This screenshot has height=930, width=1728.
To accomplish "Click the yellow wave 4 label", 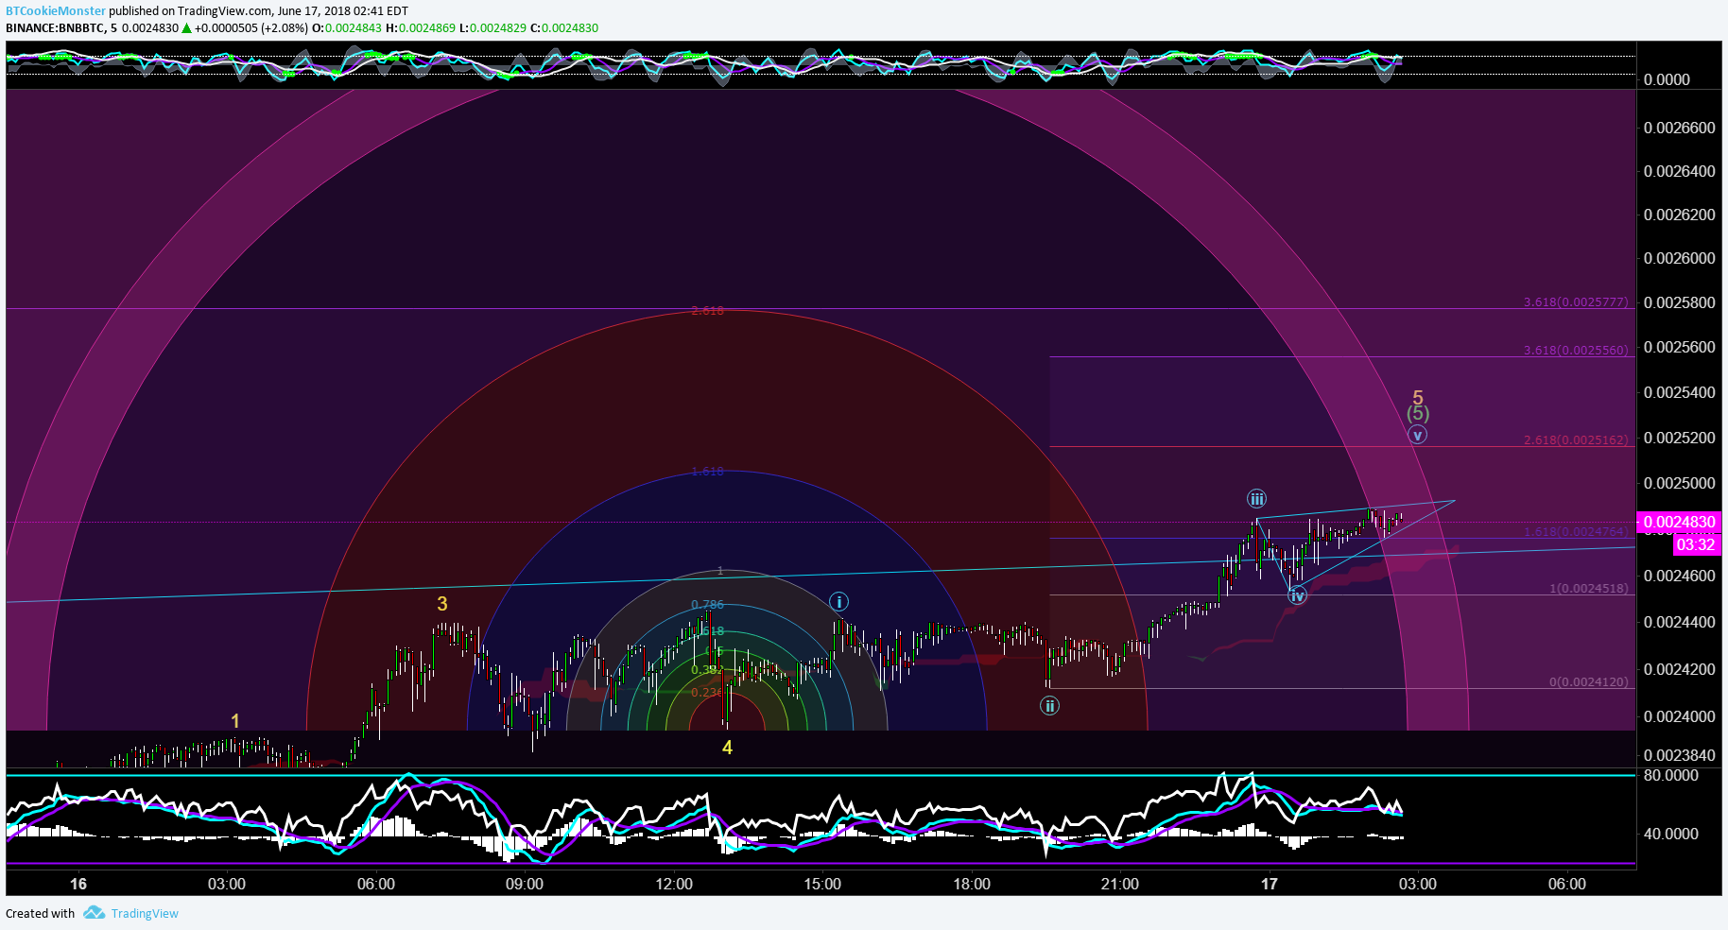I will pyautogui.click(x=727, y=748).
